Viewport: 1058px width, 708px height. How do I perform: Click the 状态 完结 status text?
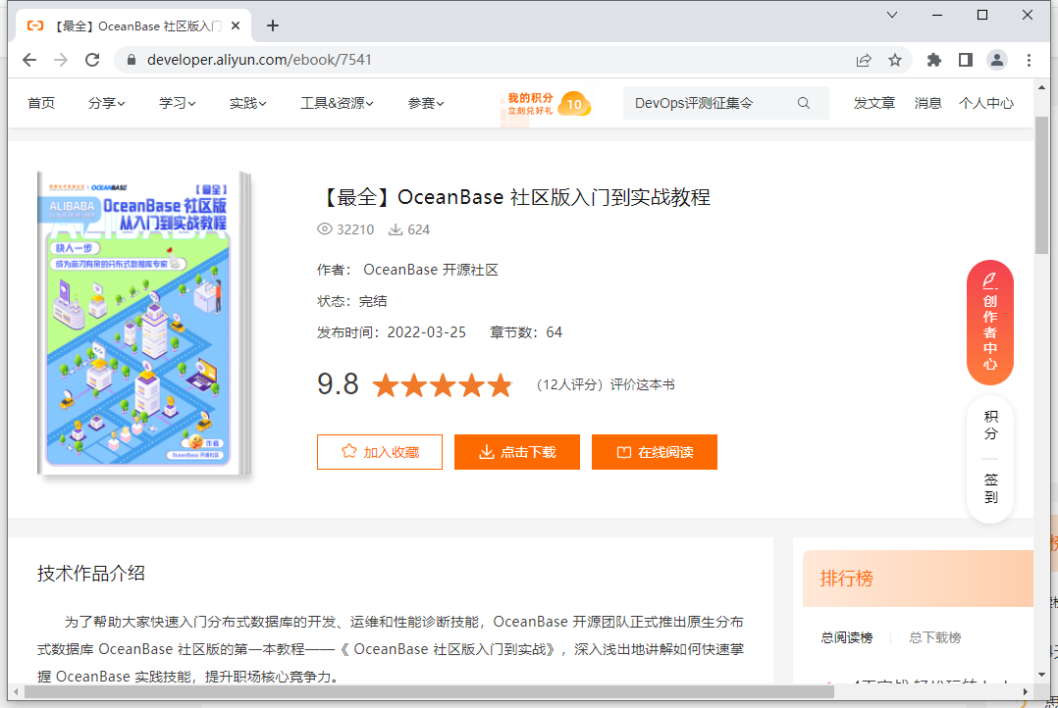tap(352, 301)
